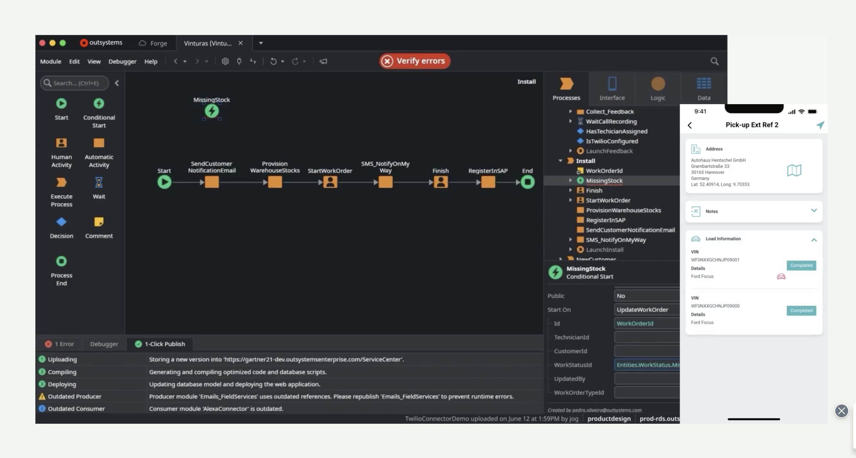
Task: Select the Start tool in the toolbox
Action: (61, 109)
